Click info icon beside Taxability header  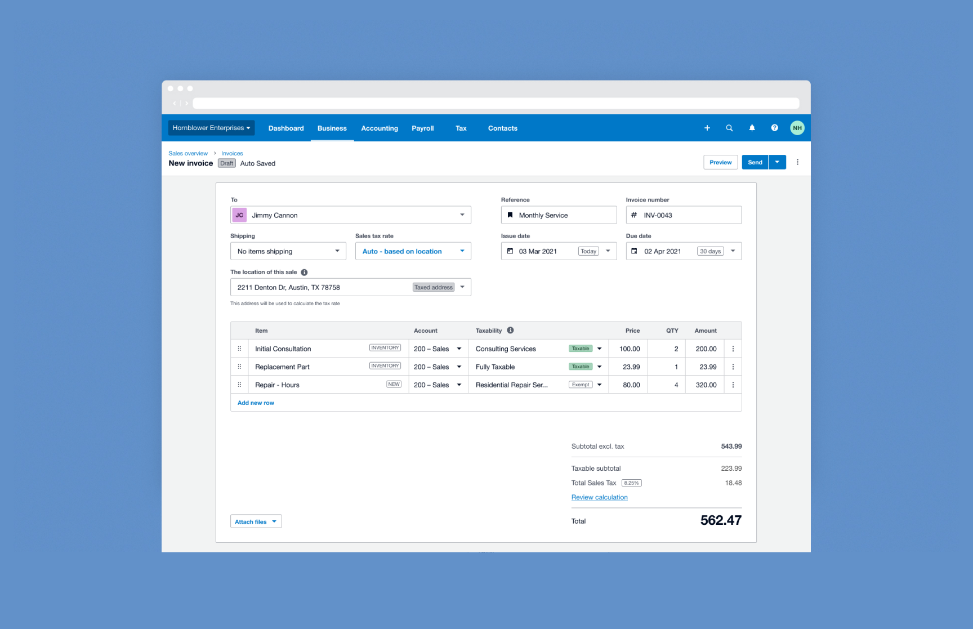tap(510, 331)
